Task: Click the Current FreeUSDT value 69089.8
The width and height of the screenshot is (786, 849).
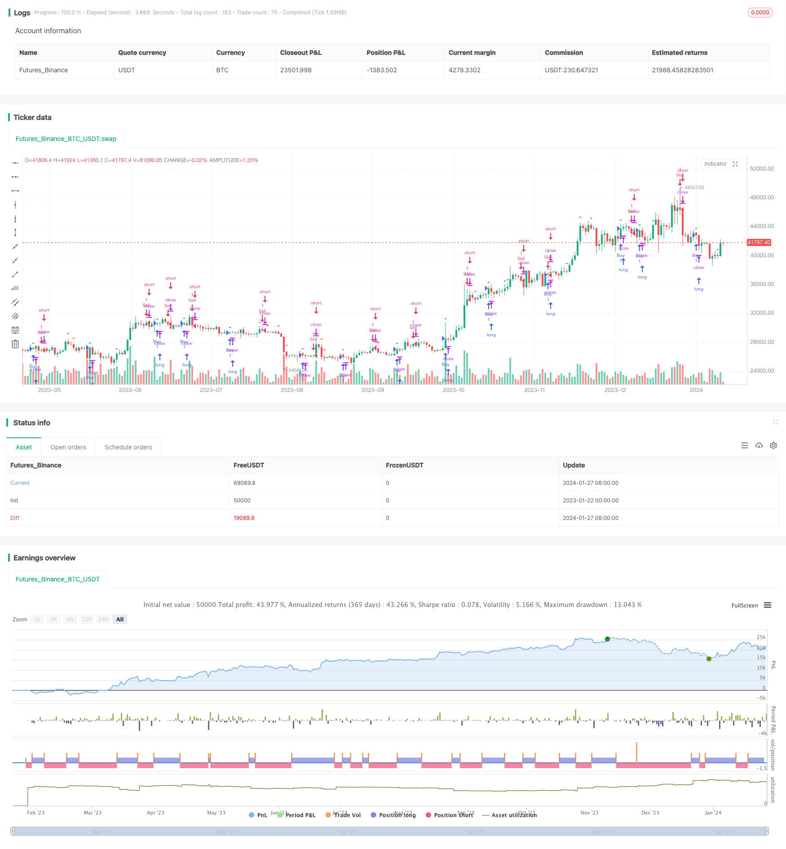Action: pyautogui.click(x=244, y=483)
